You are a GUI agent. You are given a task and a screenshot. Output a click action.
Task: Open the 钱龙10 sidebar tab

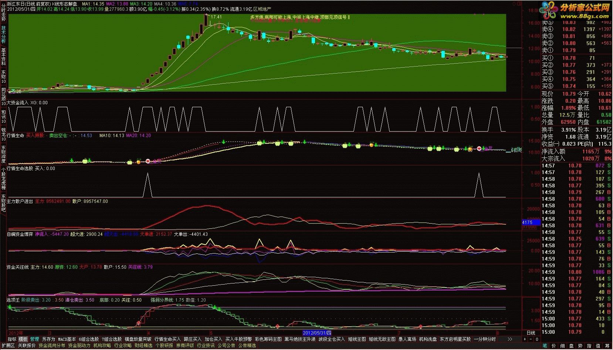pyautogui.click(x=3, y=135)
